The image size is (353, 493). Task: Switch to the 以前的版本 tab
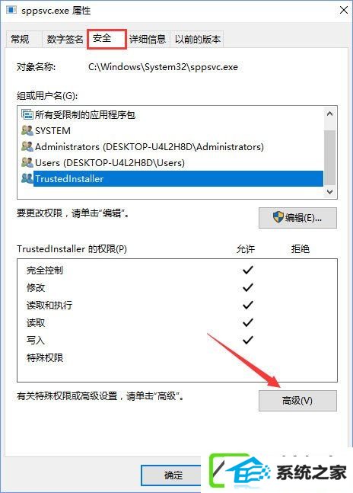(197, 40)
